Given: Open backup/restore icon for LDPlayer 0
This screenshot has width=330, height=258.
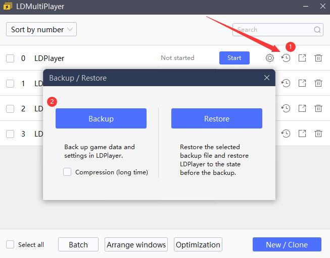Looking at the screenshot, I should [286, 58].
